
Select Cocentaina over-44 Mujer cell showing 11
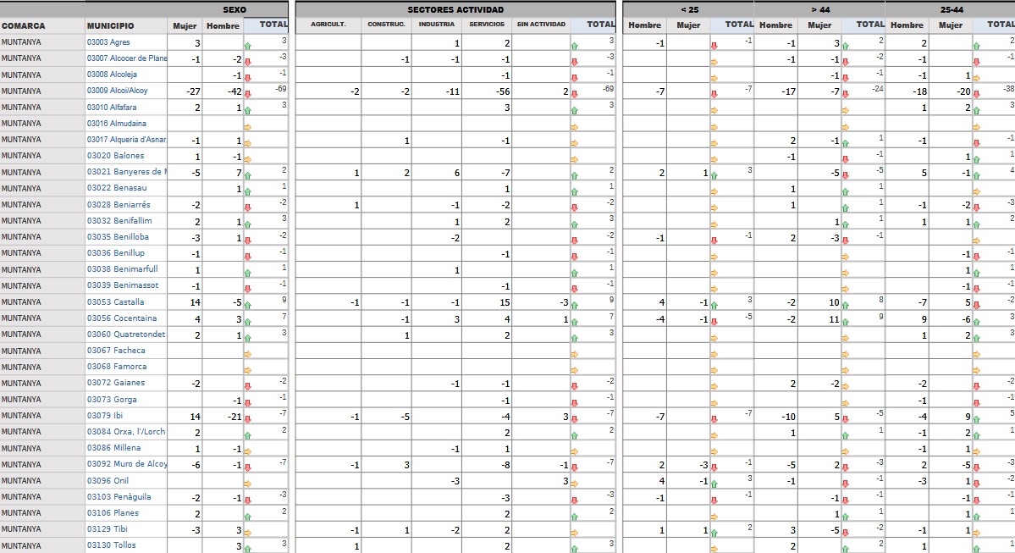[x=819, y=318]
